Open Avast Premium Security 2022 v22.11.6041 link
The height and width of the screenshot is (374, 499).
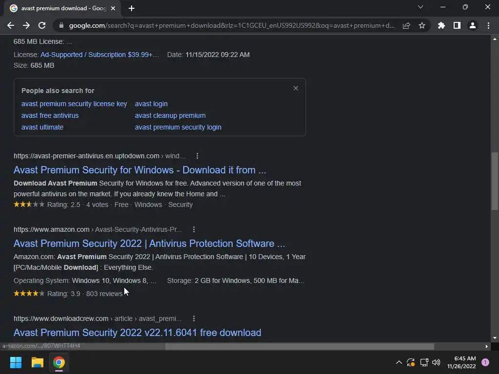[137, 333]
